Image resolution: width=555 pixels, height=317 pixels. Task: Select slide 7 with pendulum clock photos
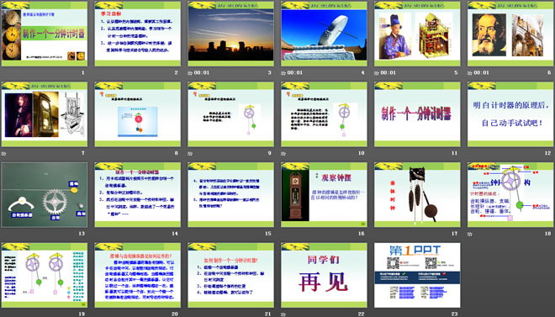point(45,114)
